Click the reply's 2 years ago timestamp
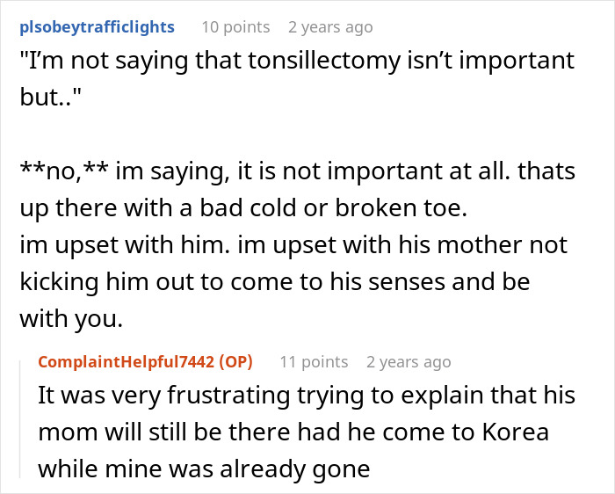This screenshot has width=615, height=494. 409,362
